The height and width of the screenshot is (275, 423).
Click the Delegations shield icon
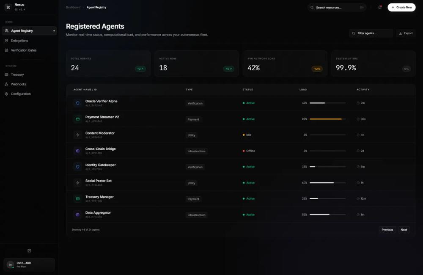click(x=6, y=41)
